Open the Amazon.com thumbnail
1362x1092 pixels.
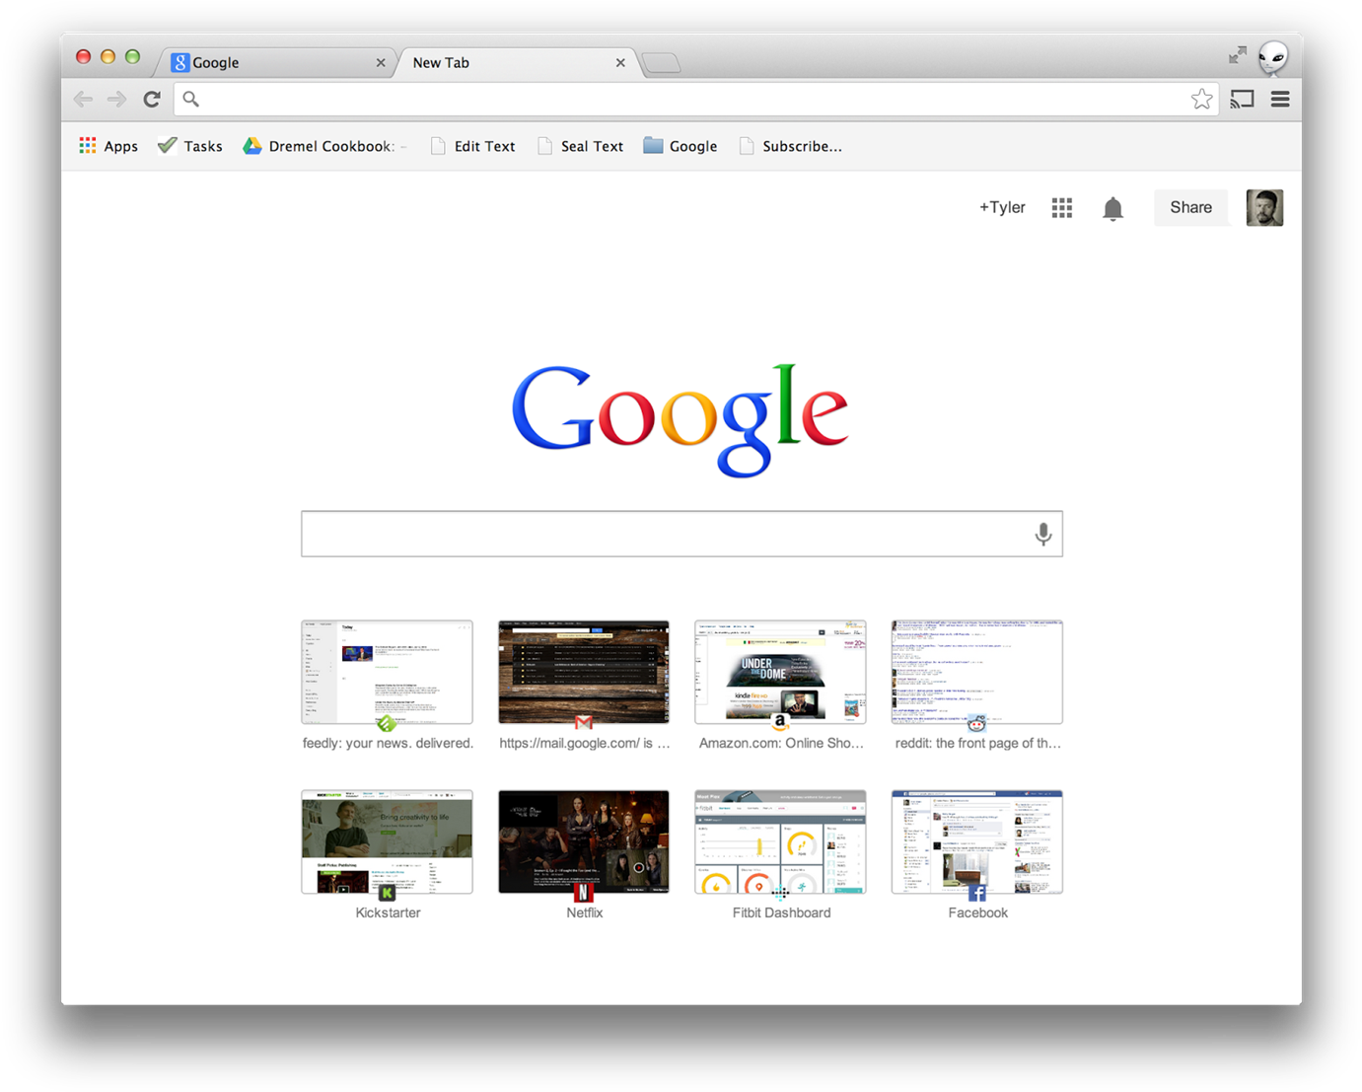780,673
